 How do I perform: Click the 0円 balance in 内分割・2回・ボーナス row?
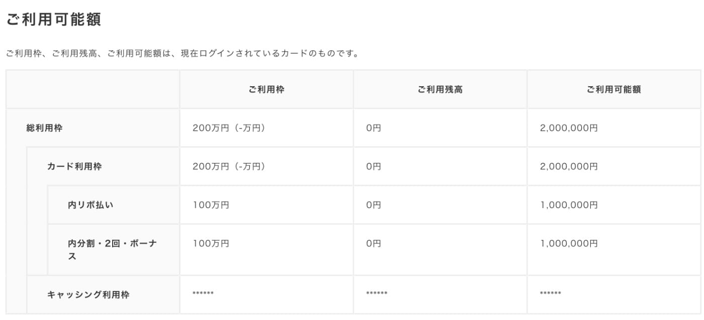pos(374,243)
